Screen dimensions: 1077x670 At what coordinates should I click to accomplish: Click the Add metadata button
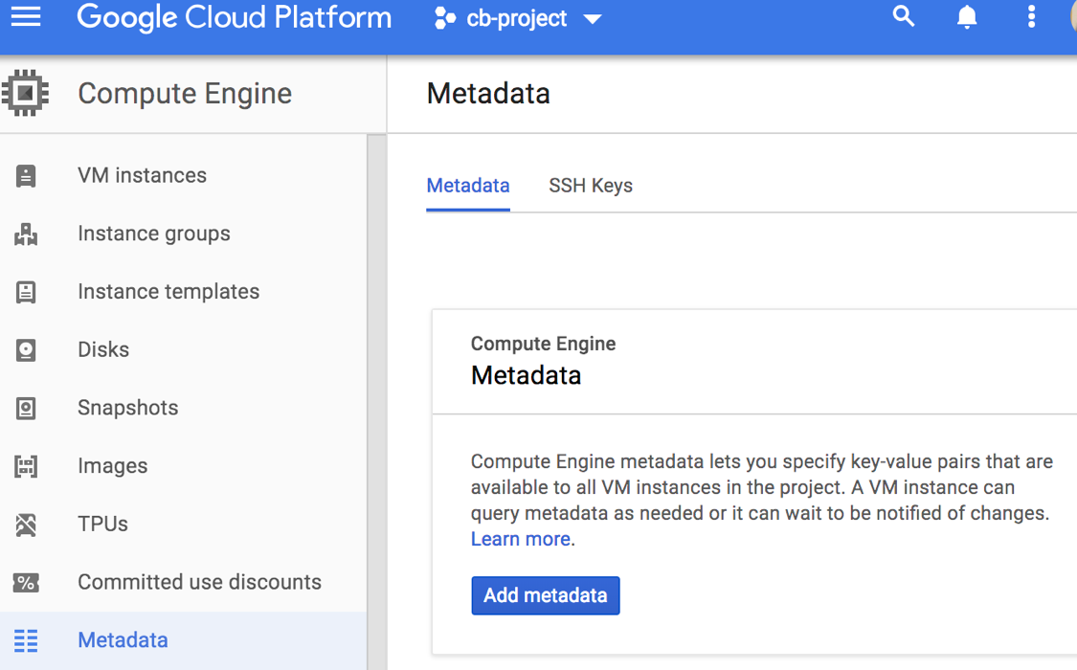pyautogui.click(x=546, y=595)
